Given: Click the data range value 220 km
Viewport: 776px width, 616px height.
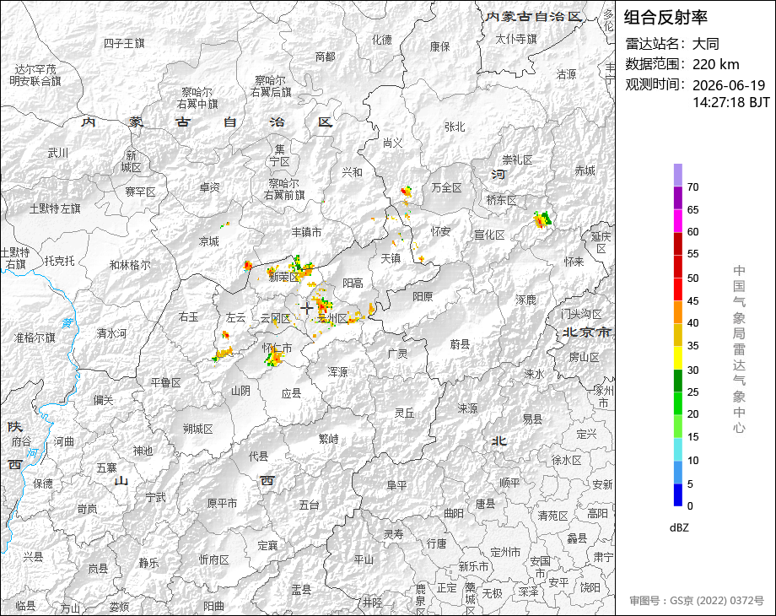Looking at the screenshot, I should (715, 64).
